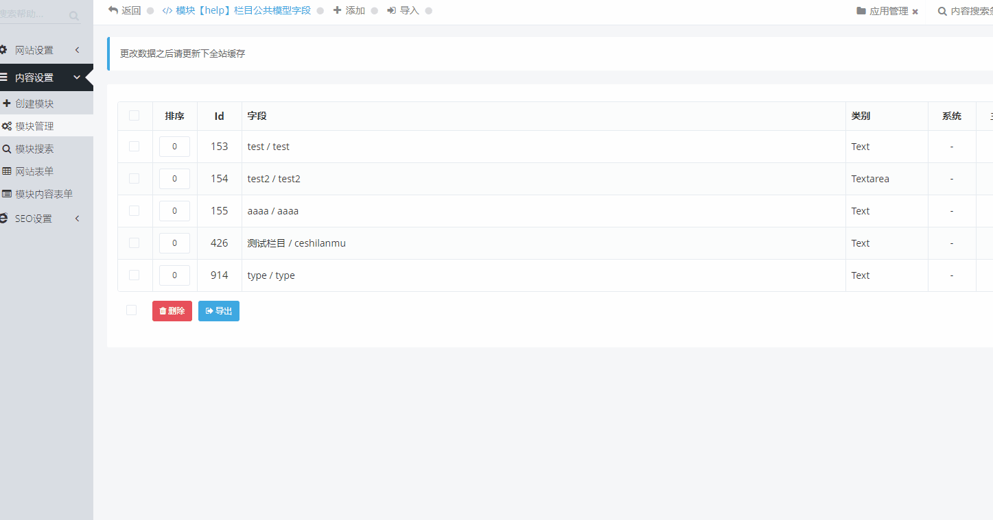Click the field name aaaa / aaaa
The height and width of the screenshot is (520, 993).
click(273, 211)
